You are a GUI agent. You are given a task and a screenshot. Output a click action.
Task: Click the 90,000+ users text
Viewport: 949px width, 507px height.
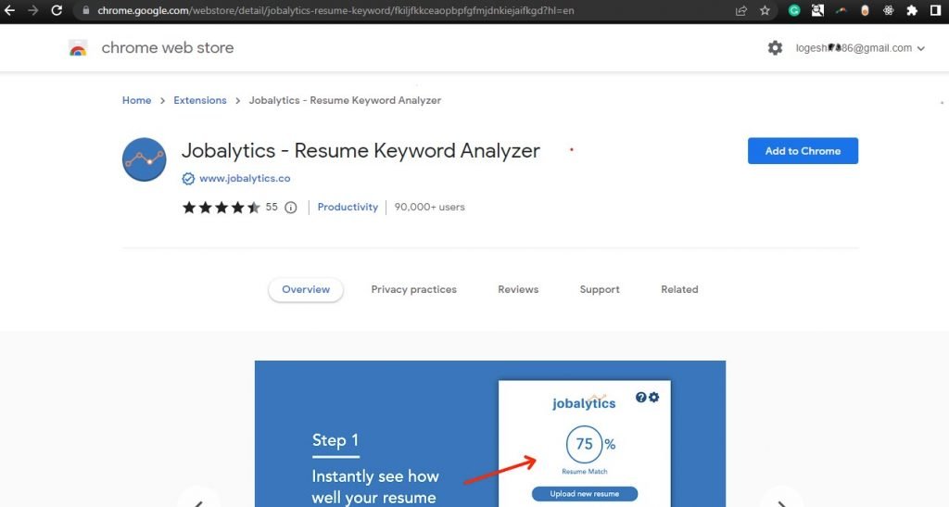pos(430,207)
